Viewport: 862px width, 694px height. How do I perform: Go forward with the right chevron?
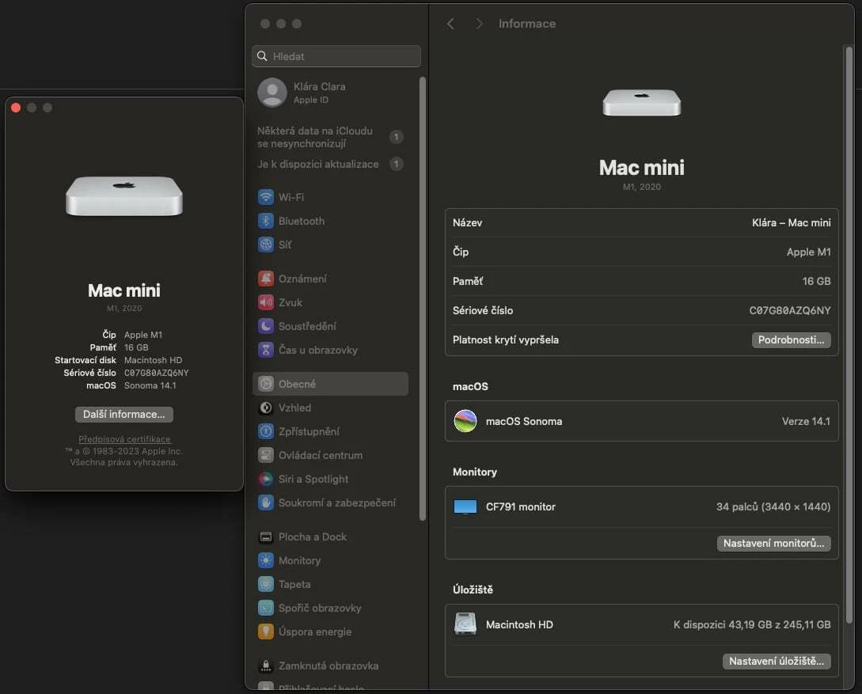[479, 24]
